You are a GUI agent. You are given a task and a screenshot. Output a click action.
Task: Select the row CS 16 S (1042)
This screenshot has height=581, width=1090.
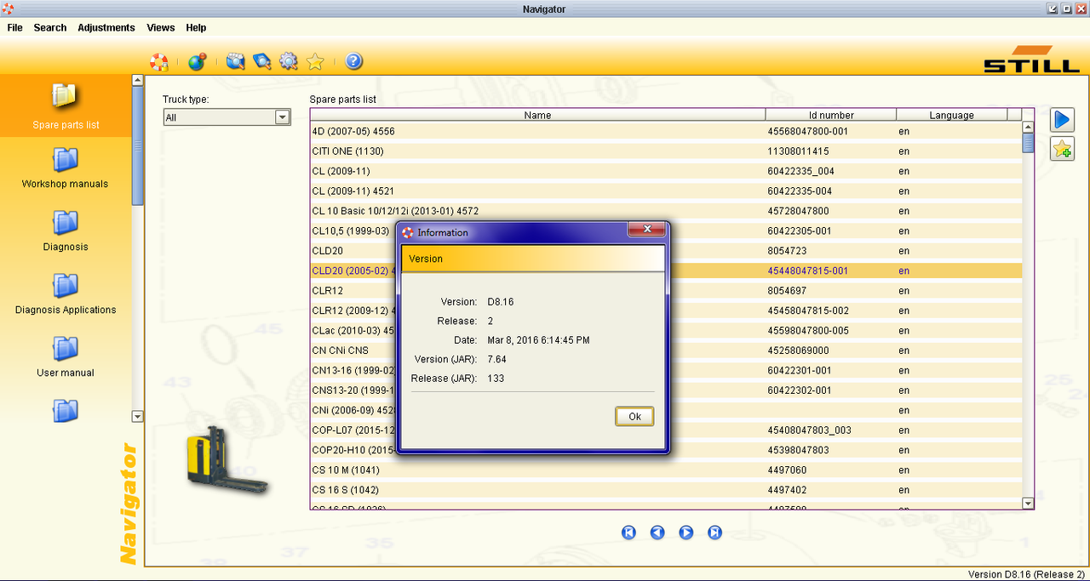[666, 490]
